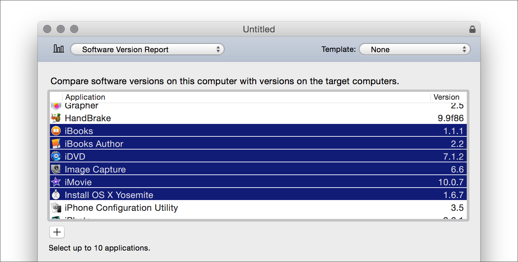
Task: Click version 1.1.1 for iBooks
Action: point(454,131)
